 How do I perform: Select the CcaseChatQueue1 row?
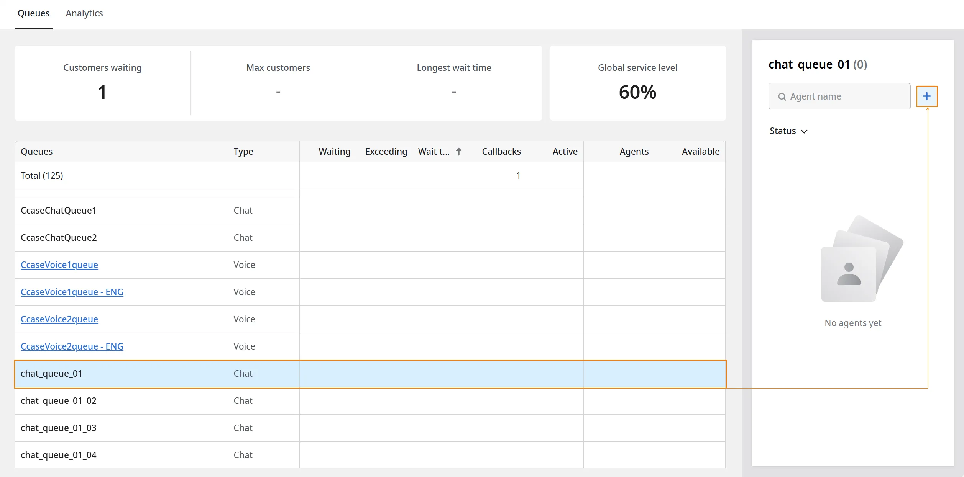point(370,211)
